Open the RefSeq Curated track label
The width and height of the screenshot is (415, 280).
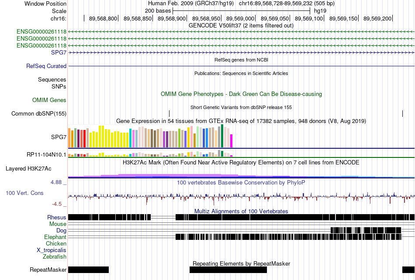tap(46, 66)
